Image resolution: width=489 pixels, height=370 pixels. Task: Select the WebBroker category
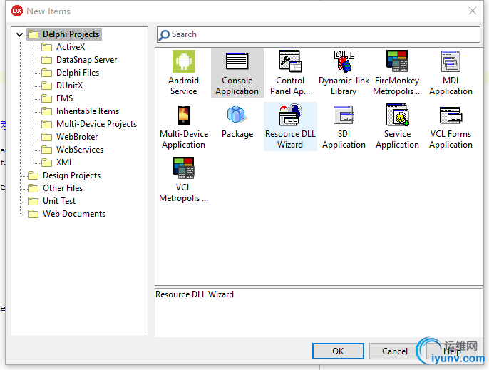coord(77,137)
